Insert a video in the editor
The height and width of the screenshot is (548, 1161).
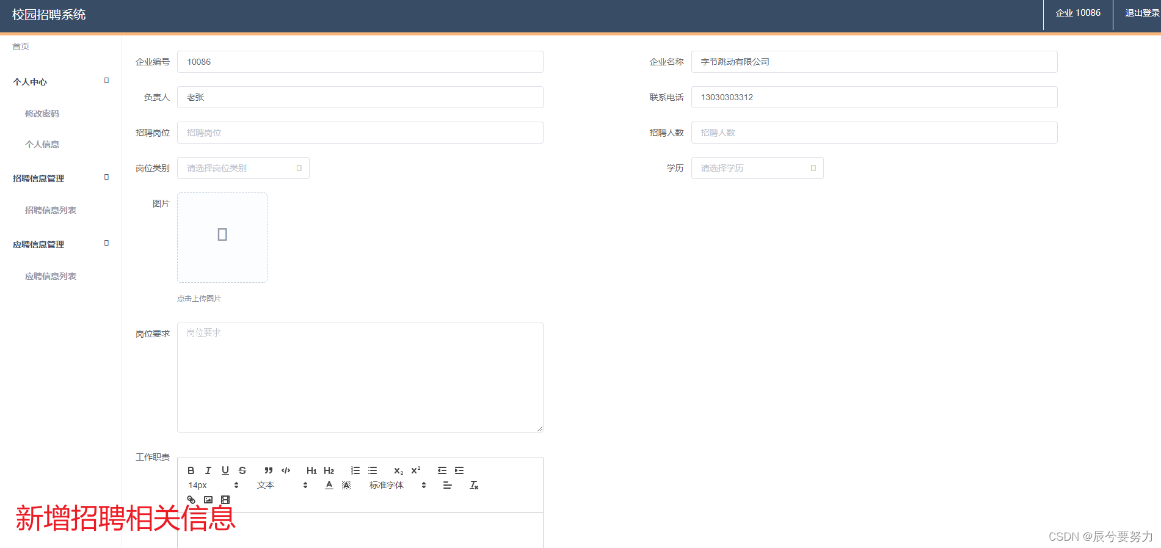[225, 500]
